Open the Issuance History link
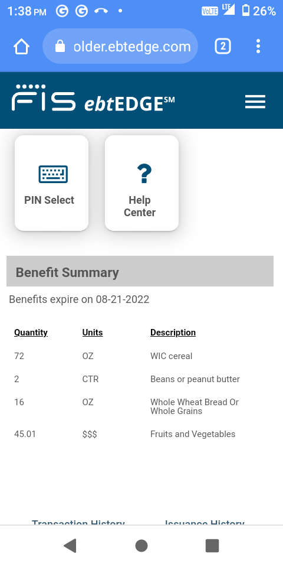 point(205,523)
